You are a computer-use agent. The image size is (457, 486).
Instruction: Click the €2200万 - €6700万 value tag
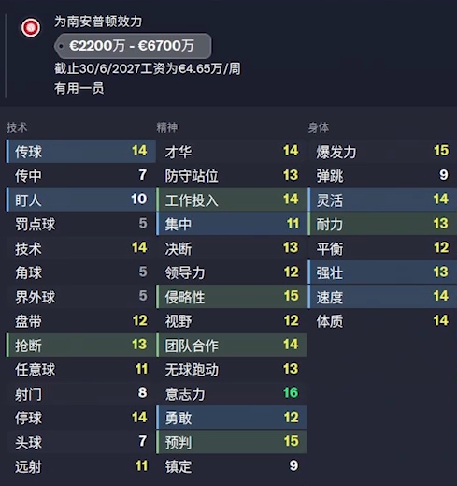coord(133,46)
